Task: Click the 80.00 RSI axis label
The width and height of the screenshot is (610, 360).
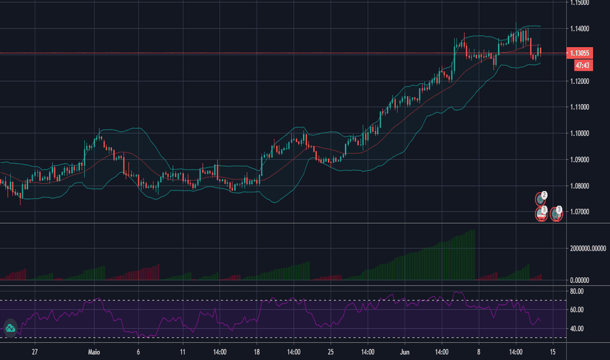Action: pos(577,291)
